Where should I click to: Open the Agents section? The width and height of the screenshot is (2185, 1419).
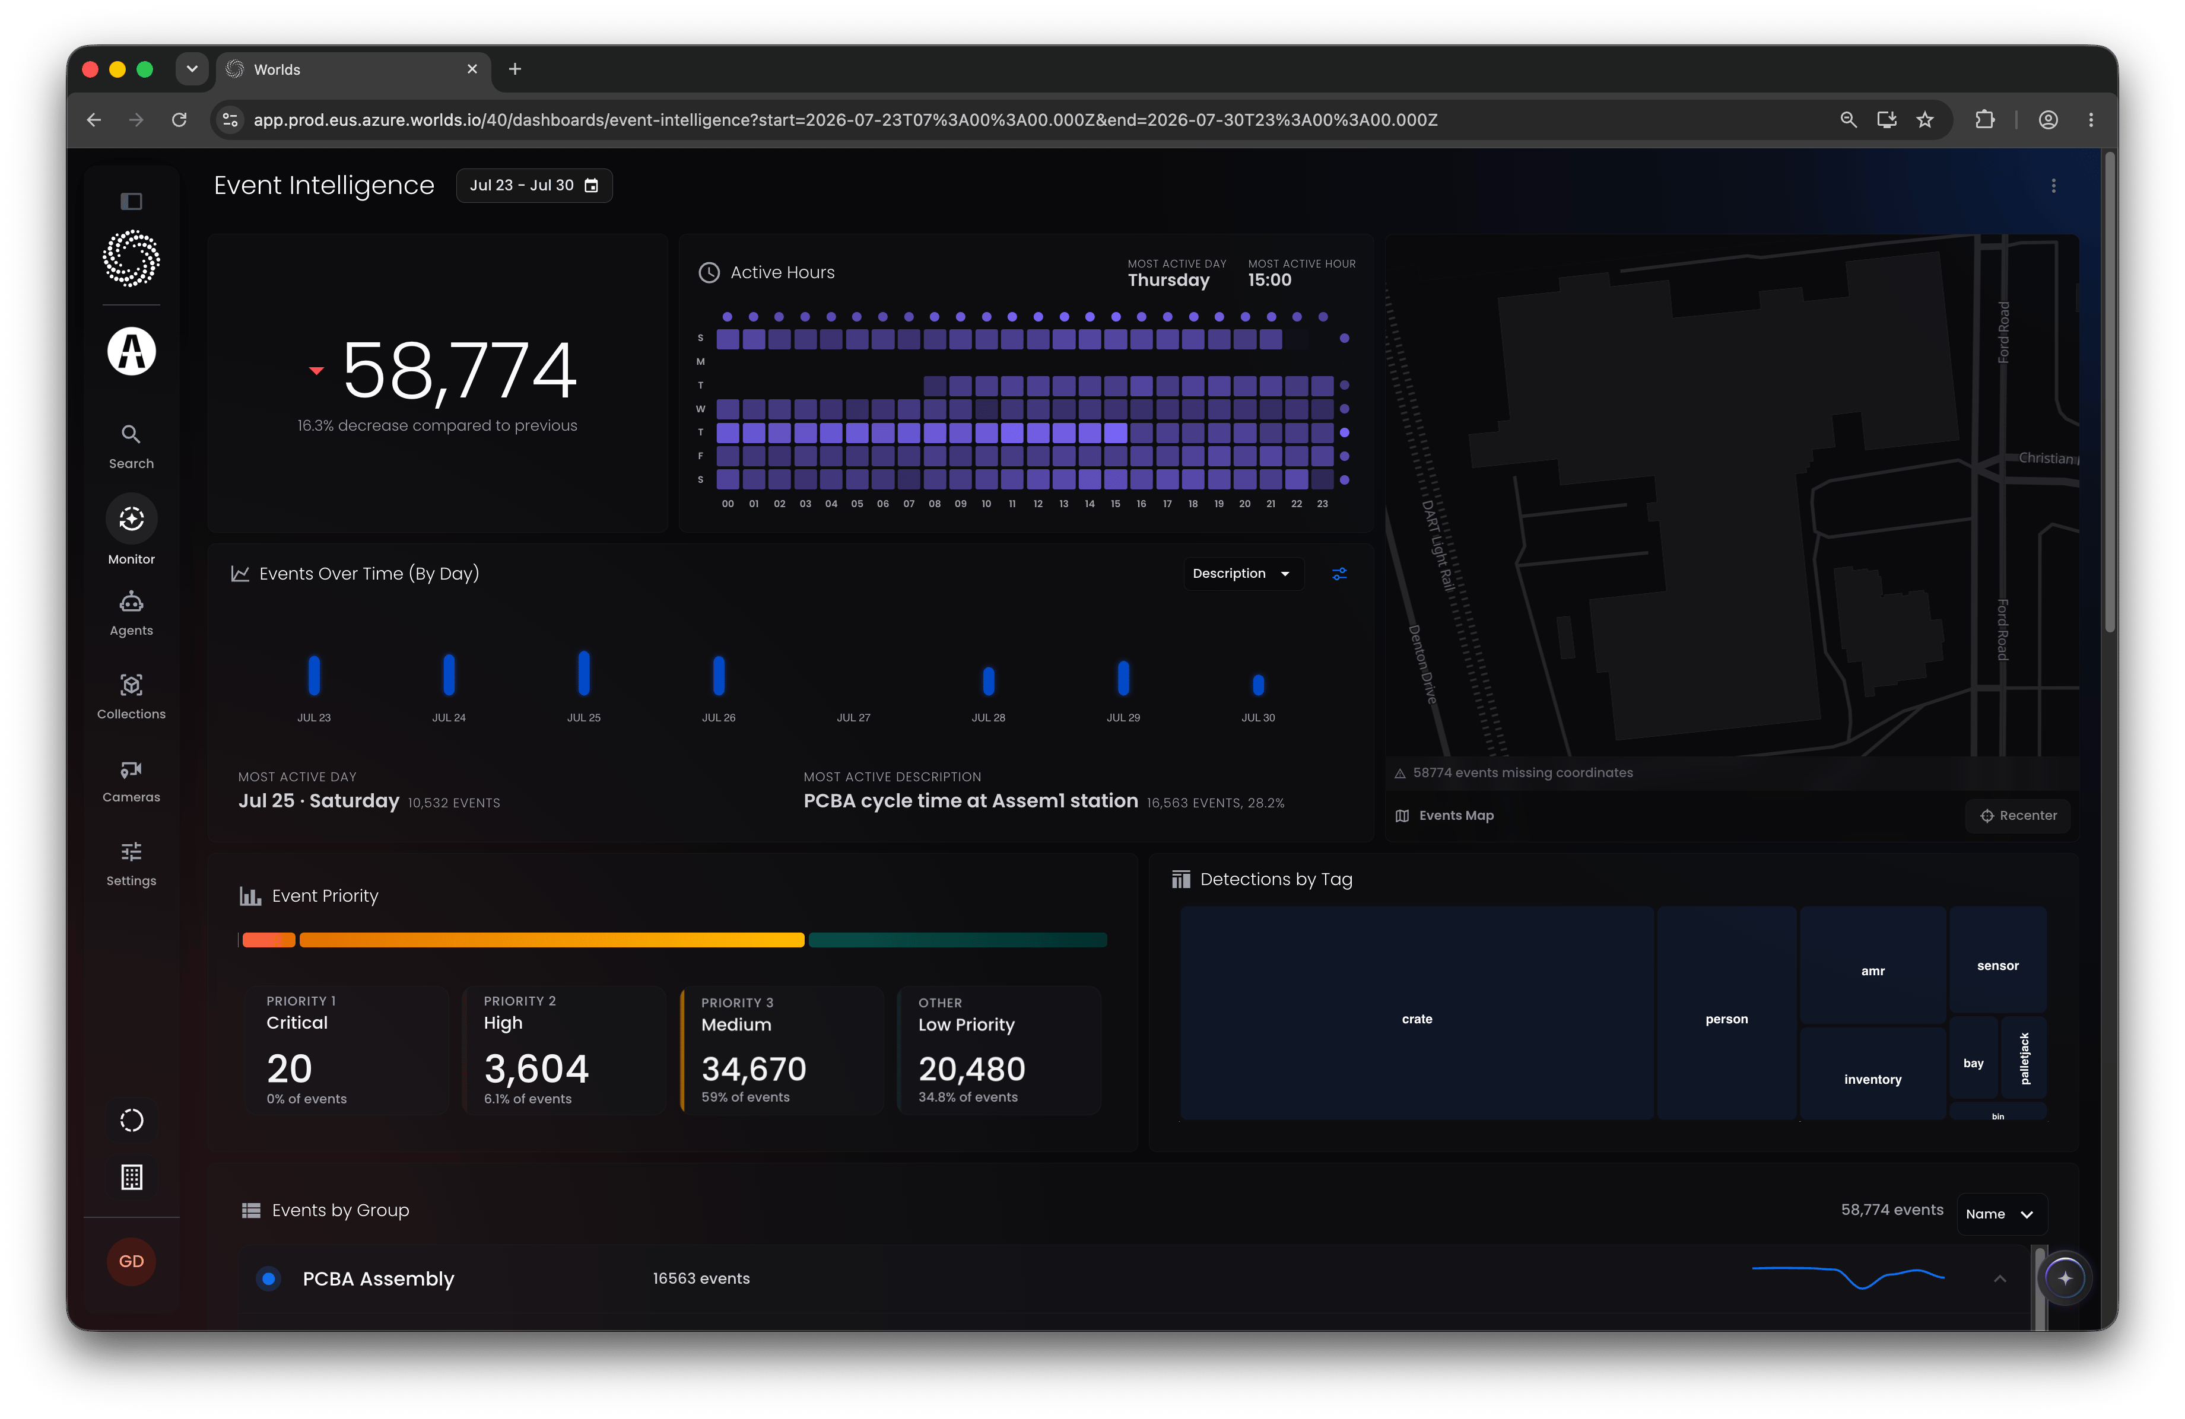pyautogui.click(x=131, y=614)
